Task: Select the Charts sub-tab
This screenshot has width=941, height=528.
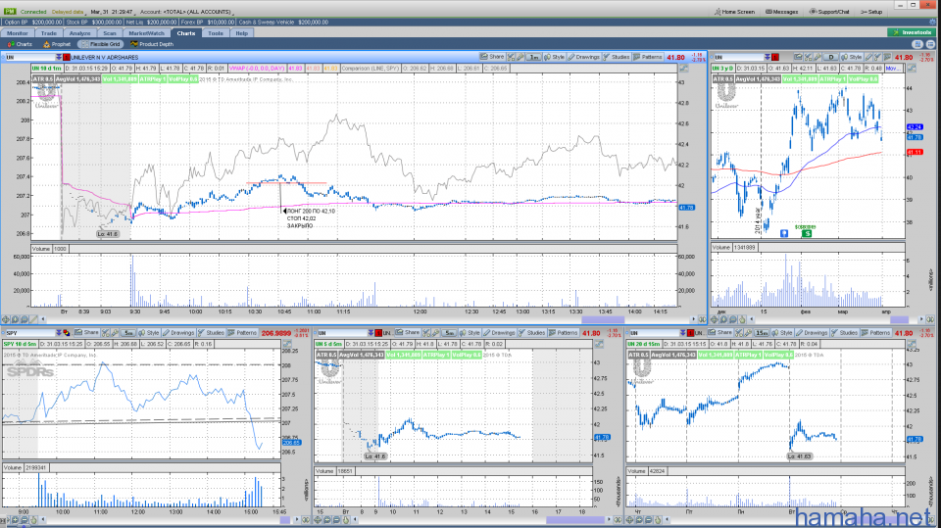Action: [x=21, y=44]
